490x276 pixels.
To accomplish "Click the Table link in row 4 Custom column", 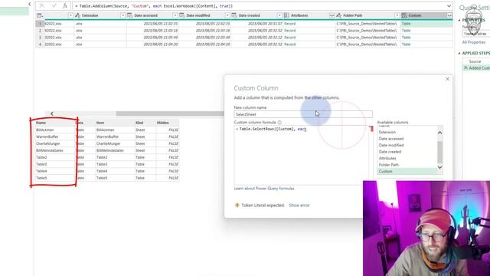I will pyautogui.click(x=406, y=44).
